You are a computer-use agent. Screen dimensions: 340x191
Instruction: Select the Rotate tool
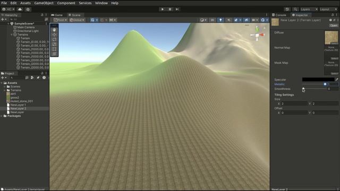pyautogui.click(x=54, y=39)
